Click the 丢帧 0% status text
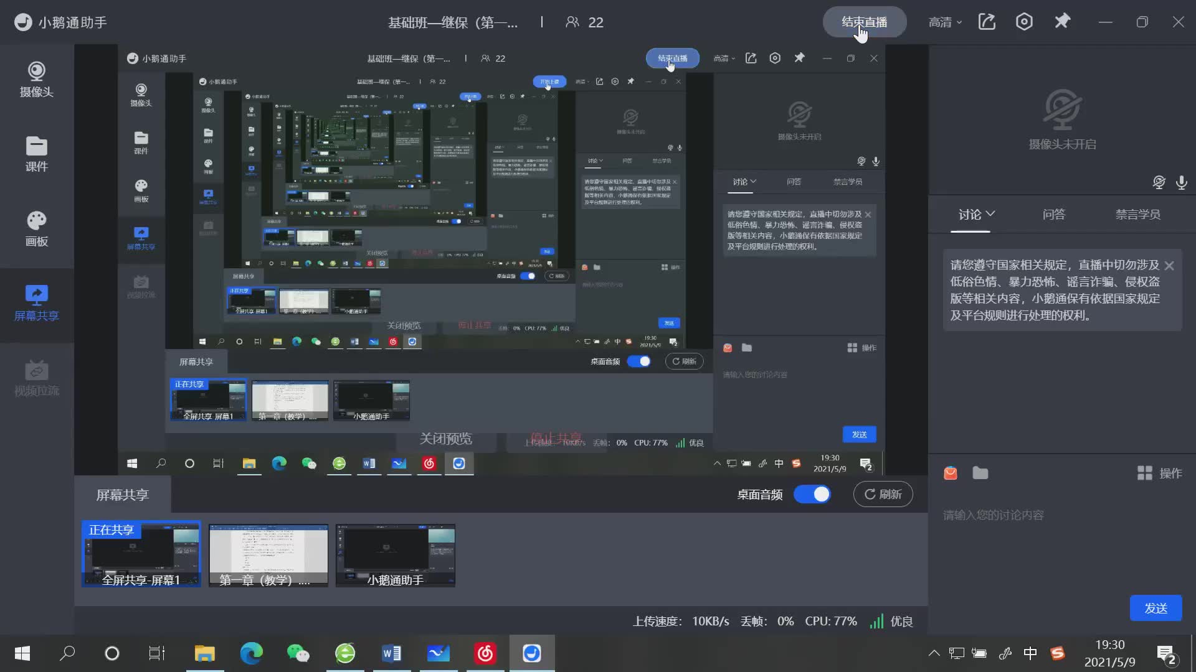Screen dimensions: 1196x672 point(767,621)
